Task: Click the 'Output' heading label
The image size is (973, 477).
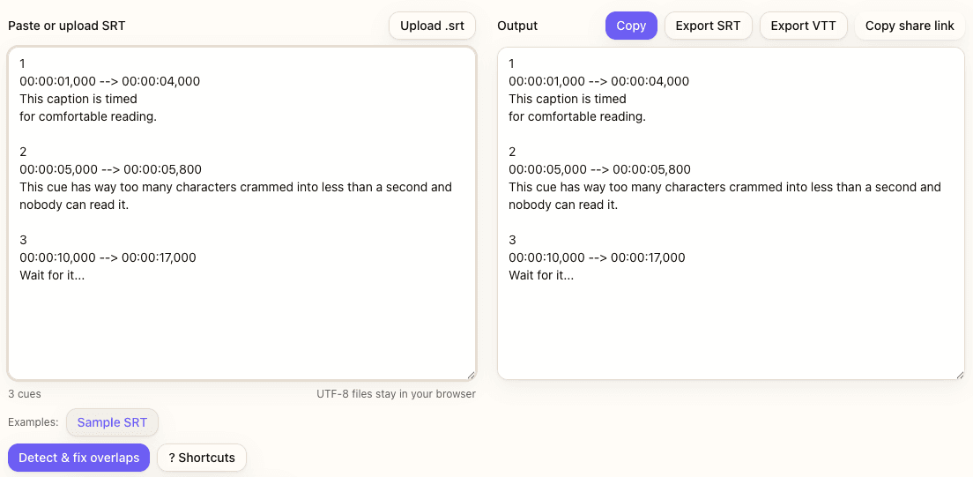Action: coord(517,26)
